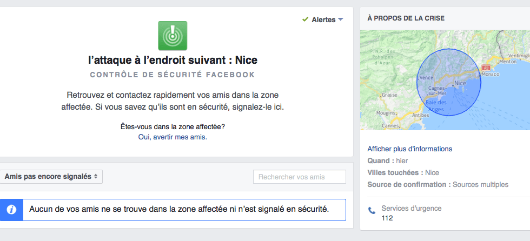Click Oui, avertir mes amis link
Screen dimensions: 530x241
coord(173,137)
